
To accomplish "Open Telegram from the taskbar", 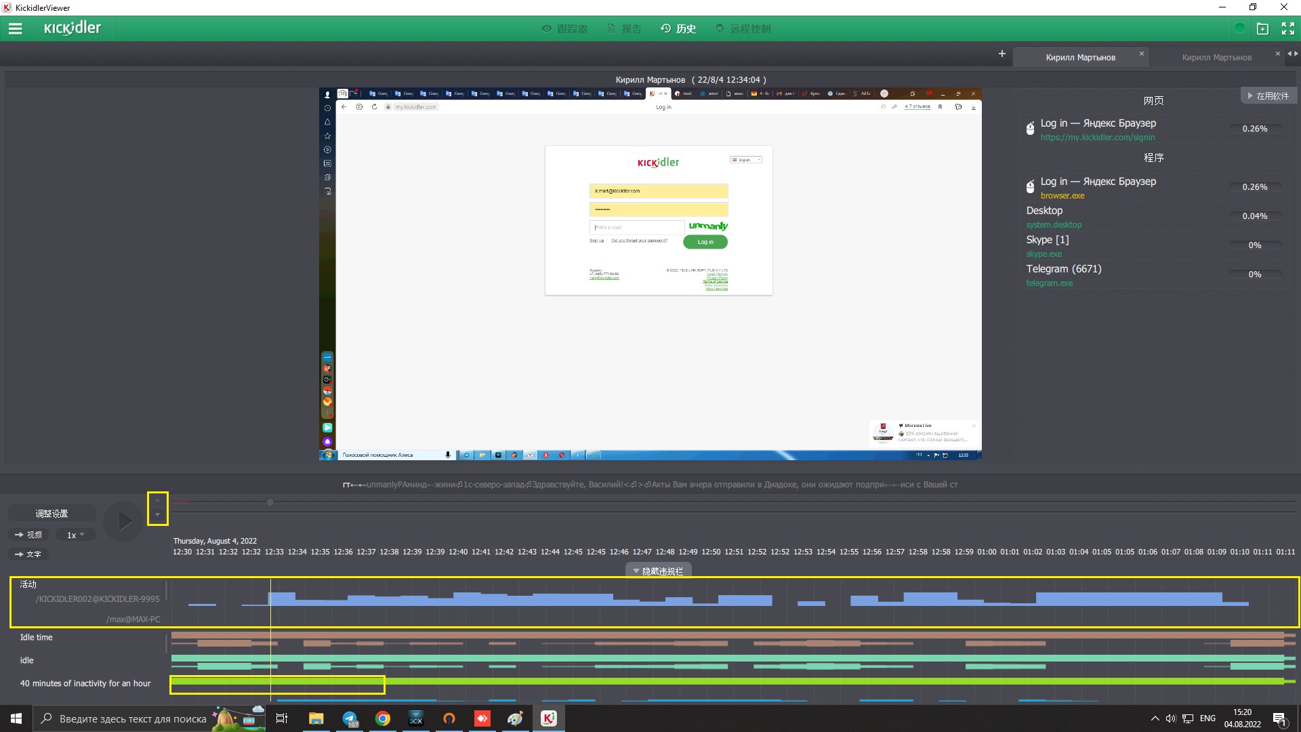I will 350,718.
